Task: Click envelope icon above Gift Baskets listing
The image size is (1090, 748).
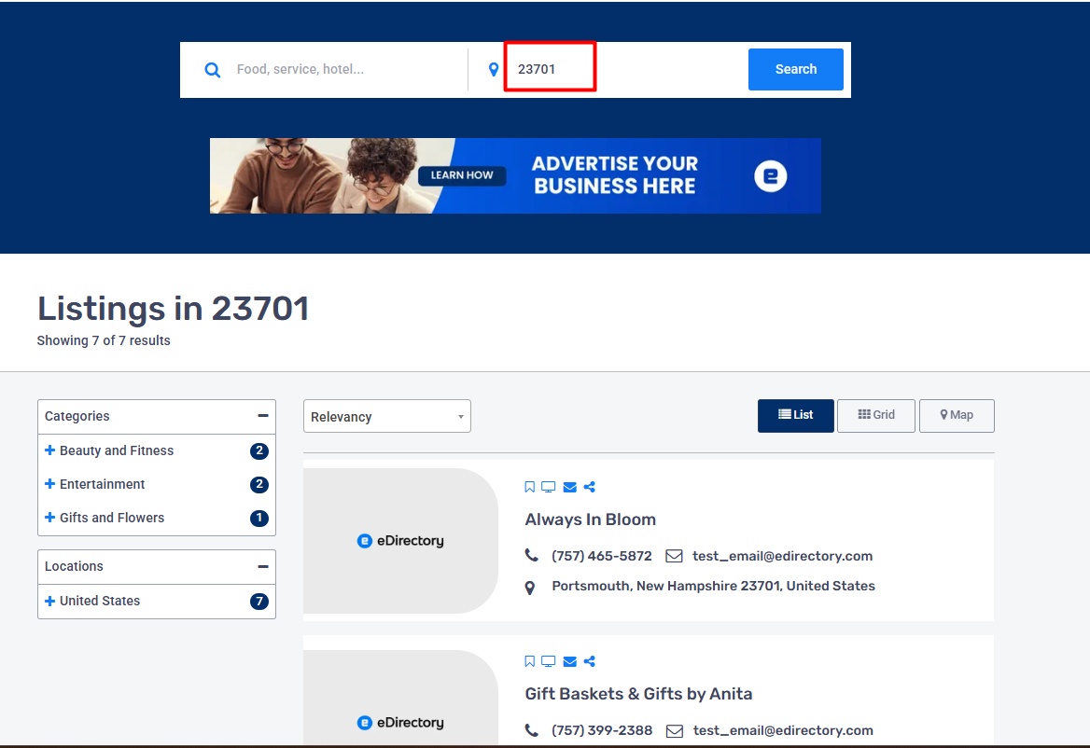Action: point(570,661)
